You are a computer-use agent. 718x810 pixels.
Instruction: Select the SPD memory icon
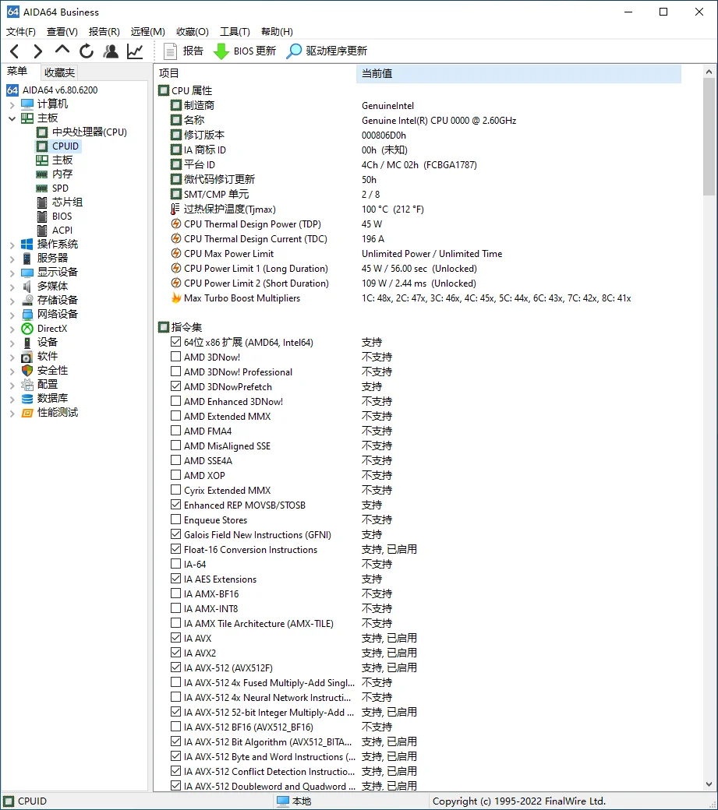[42, 188]
